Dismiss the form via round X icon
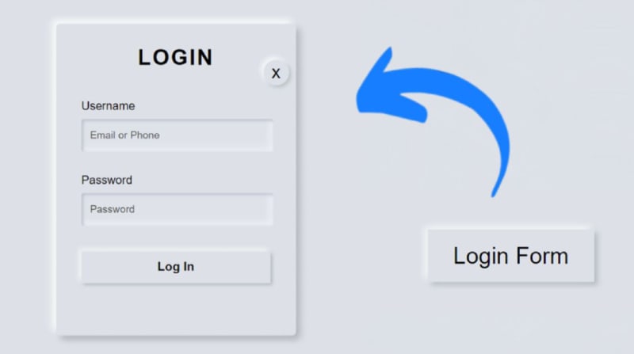The height and width of the screenshot is (354, 634). coord(276,73)
